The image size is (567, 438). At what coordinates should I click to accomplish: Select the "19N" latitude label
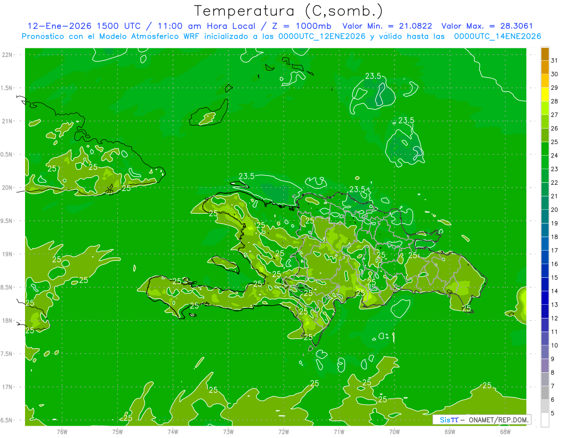click(x=8, y=254)
